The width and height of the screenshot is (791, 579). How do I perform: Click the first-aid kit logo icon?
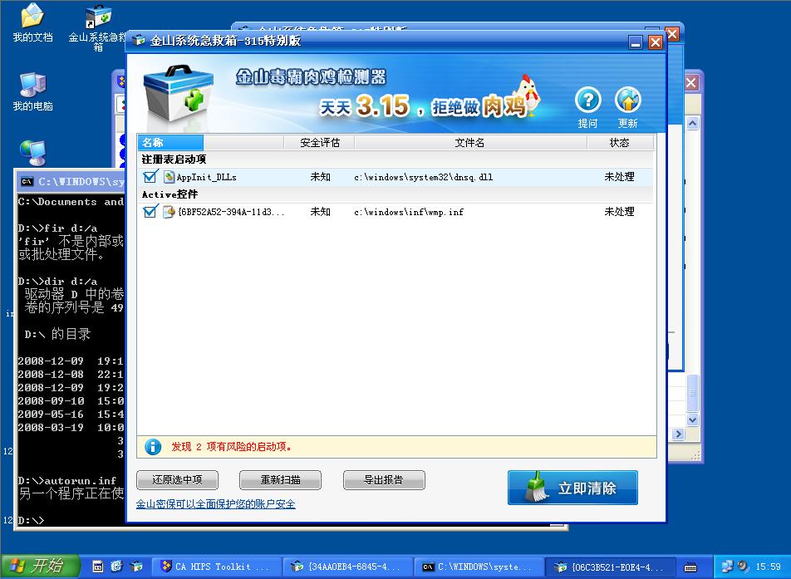[178, 95]
